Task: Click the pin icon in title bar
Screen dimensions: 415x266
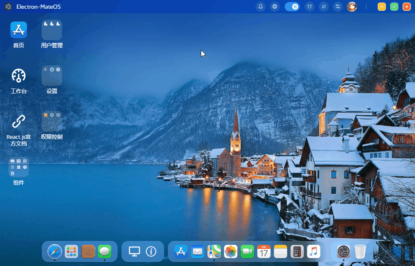Action: [324, 7]
